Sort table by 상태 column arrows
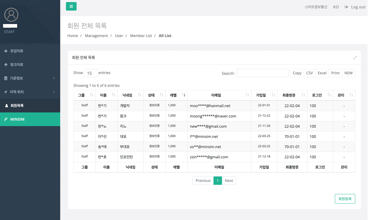This screenshot has height=220, width=372. [x=162, y=95]
